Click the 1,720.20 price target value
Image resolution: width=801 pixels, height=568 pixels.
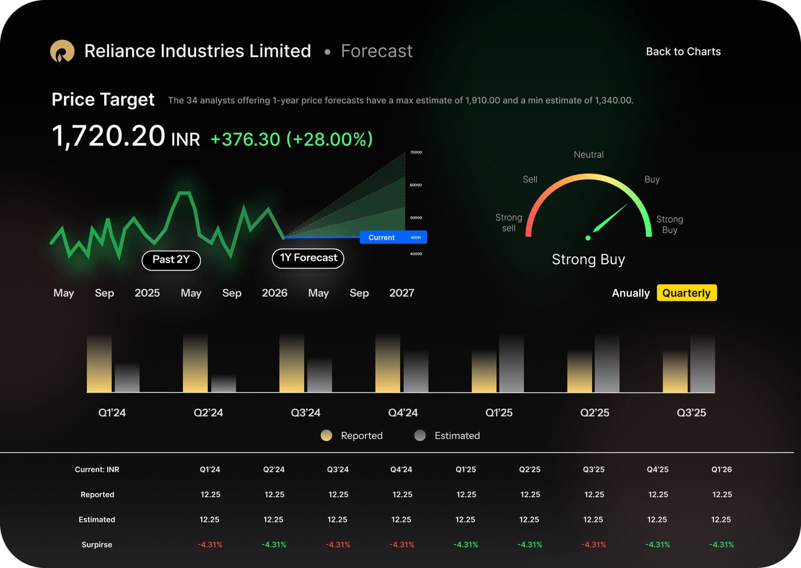coord(109,136)
